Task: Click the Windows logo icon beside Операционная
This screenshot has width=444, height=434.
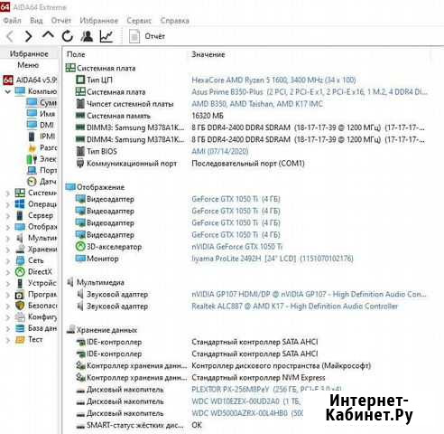Action: pyautogui.click(x=20, y=204)
